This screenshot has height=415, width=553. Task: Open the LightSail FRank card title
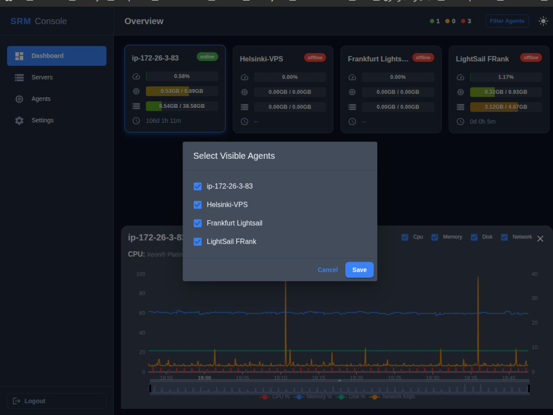pos(482,59)
